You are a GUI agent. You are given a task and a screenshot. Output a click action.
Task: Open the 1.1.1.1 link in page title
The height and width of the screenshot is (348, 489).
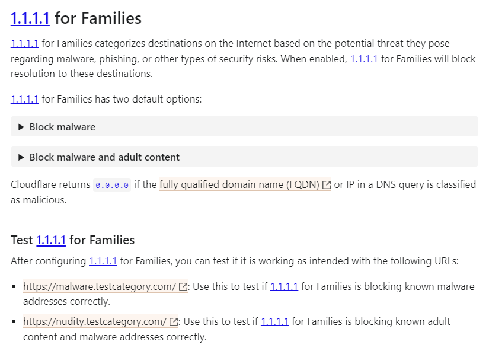coord(30,18)
